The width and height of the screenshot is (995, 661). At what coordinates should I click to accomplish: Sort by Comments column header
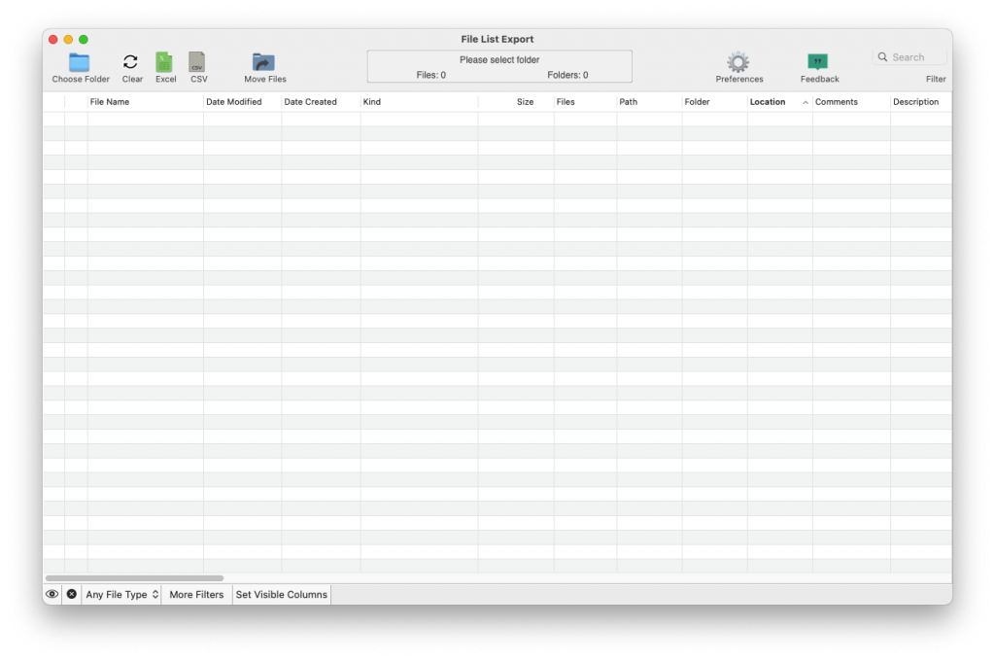coord(851,102)
